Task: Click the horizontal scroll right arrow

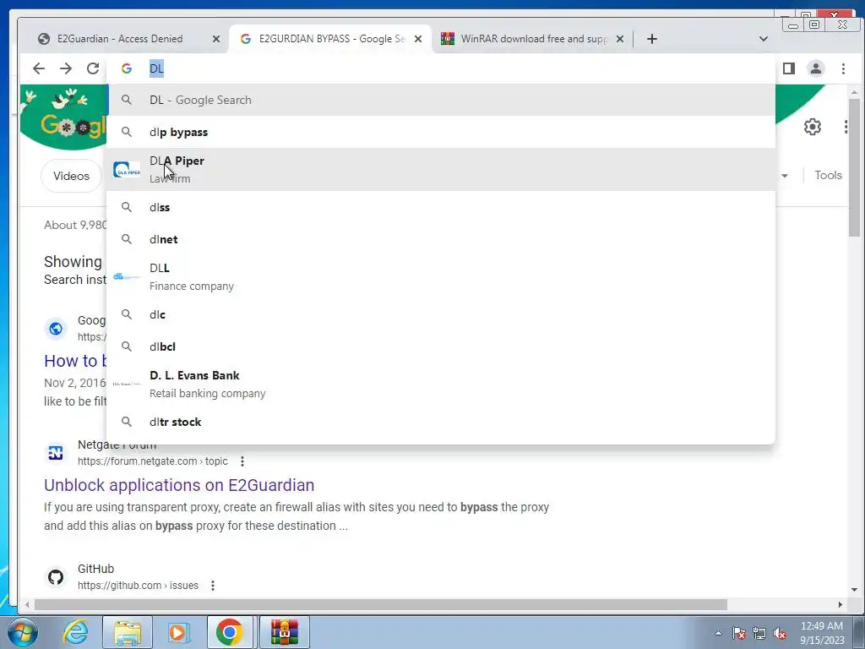Action: click(x=841, y=605)
